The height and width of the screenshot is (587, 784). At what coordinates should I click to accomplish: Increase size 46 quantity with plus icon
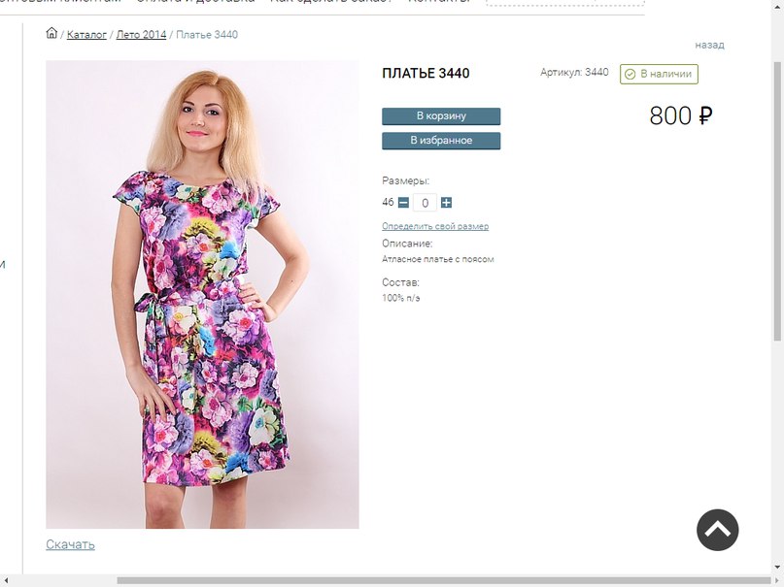tap(446, 203)
